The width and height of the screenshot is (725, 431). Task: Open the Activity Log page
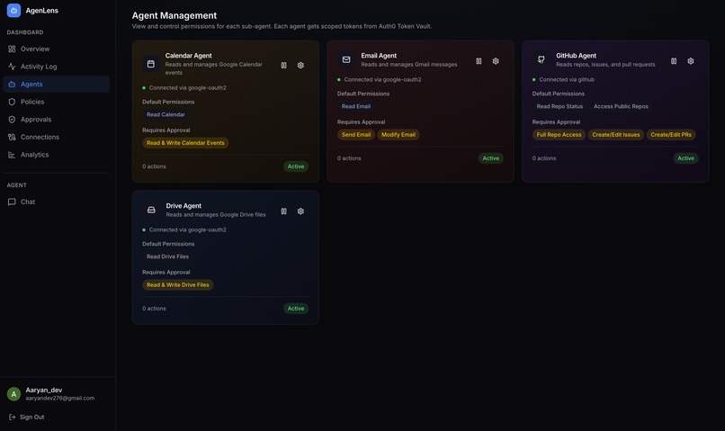click(56, 67)
